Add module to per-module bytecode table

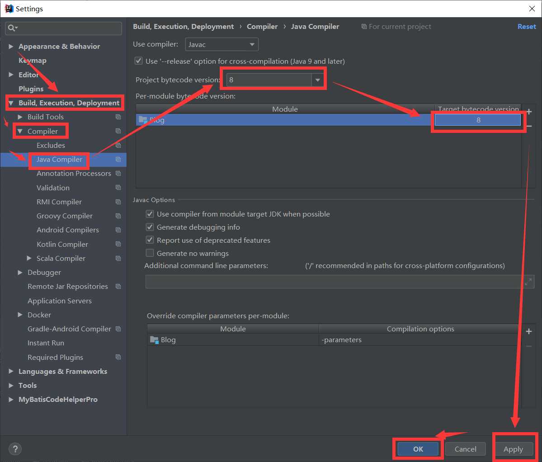529,112
